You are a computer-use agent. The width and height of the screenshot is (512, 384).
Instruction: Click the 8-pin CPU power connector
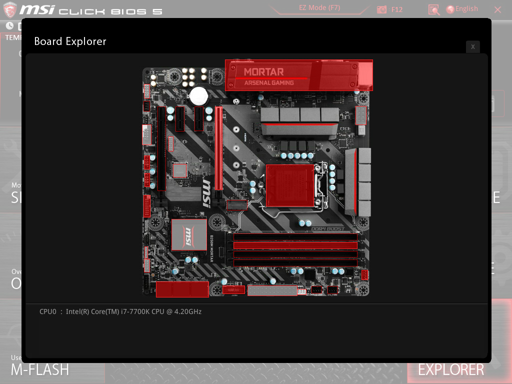coord(360,115)
